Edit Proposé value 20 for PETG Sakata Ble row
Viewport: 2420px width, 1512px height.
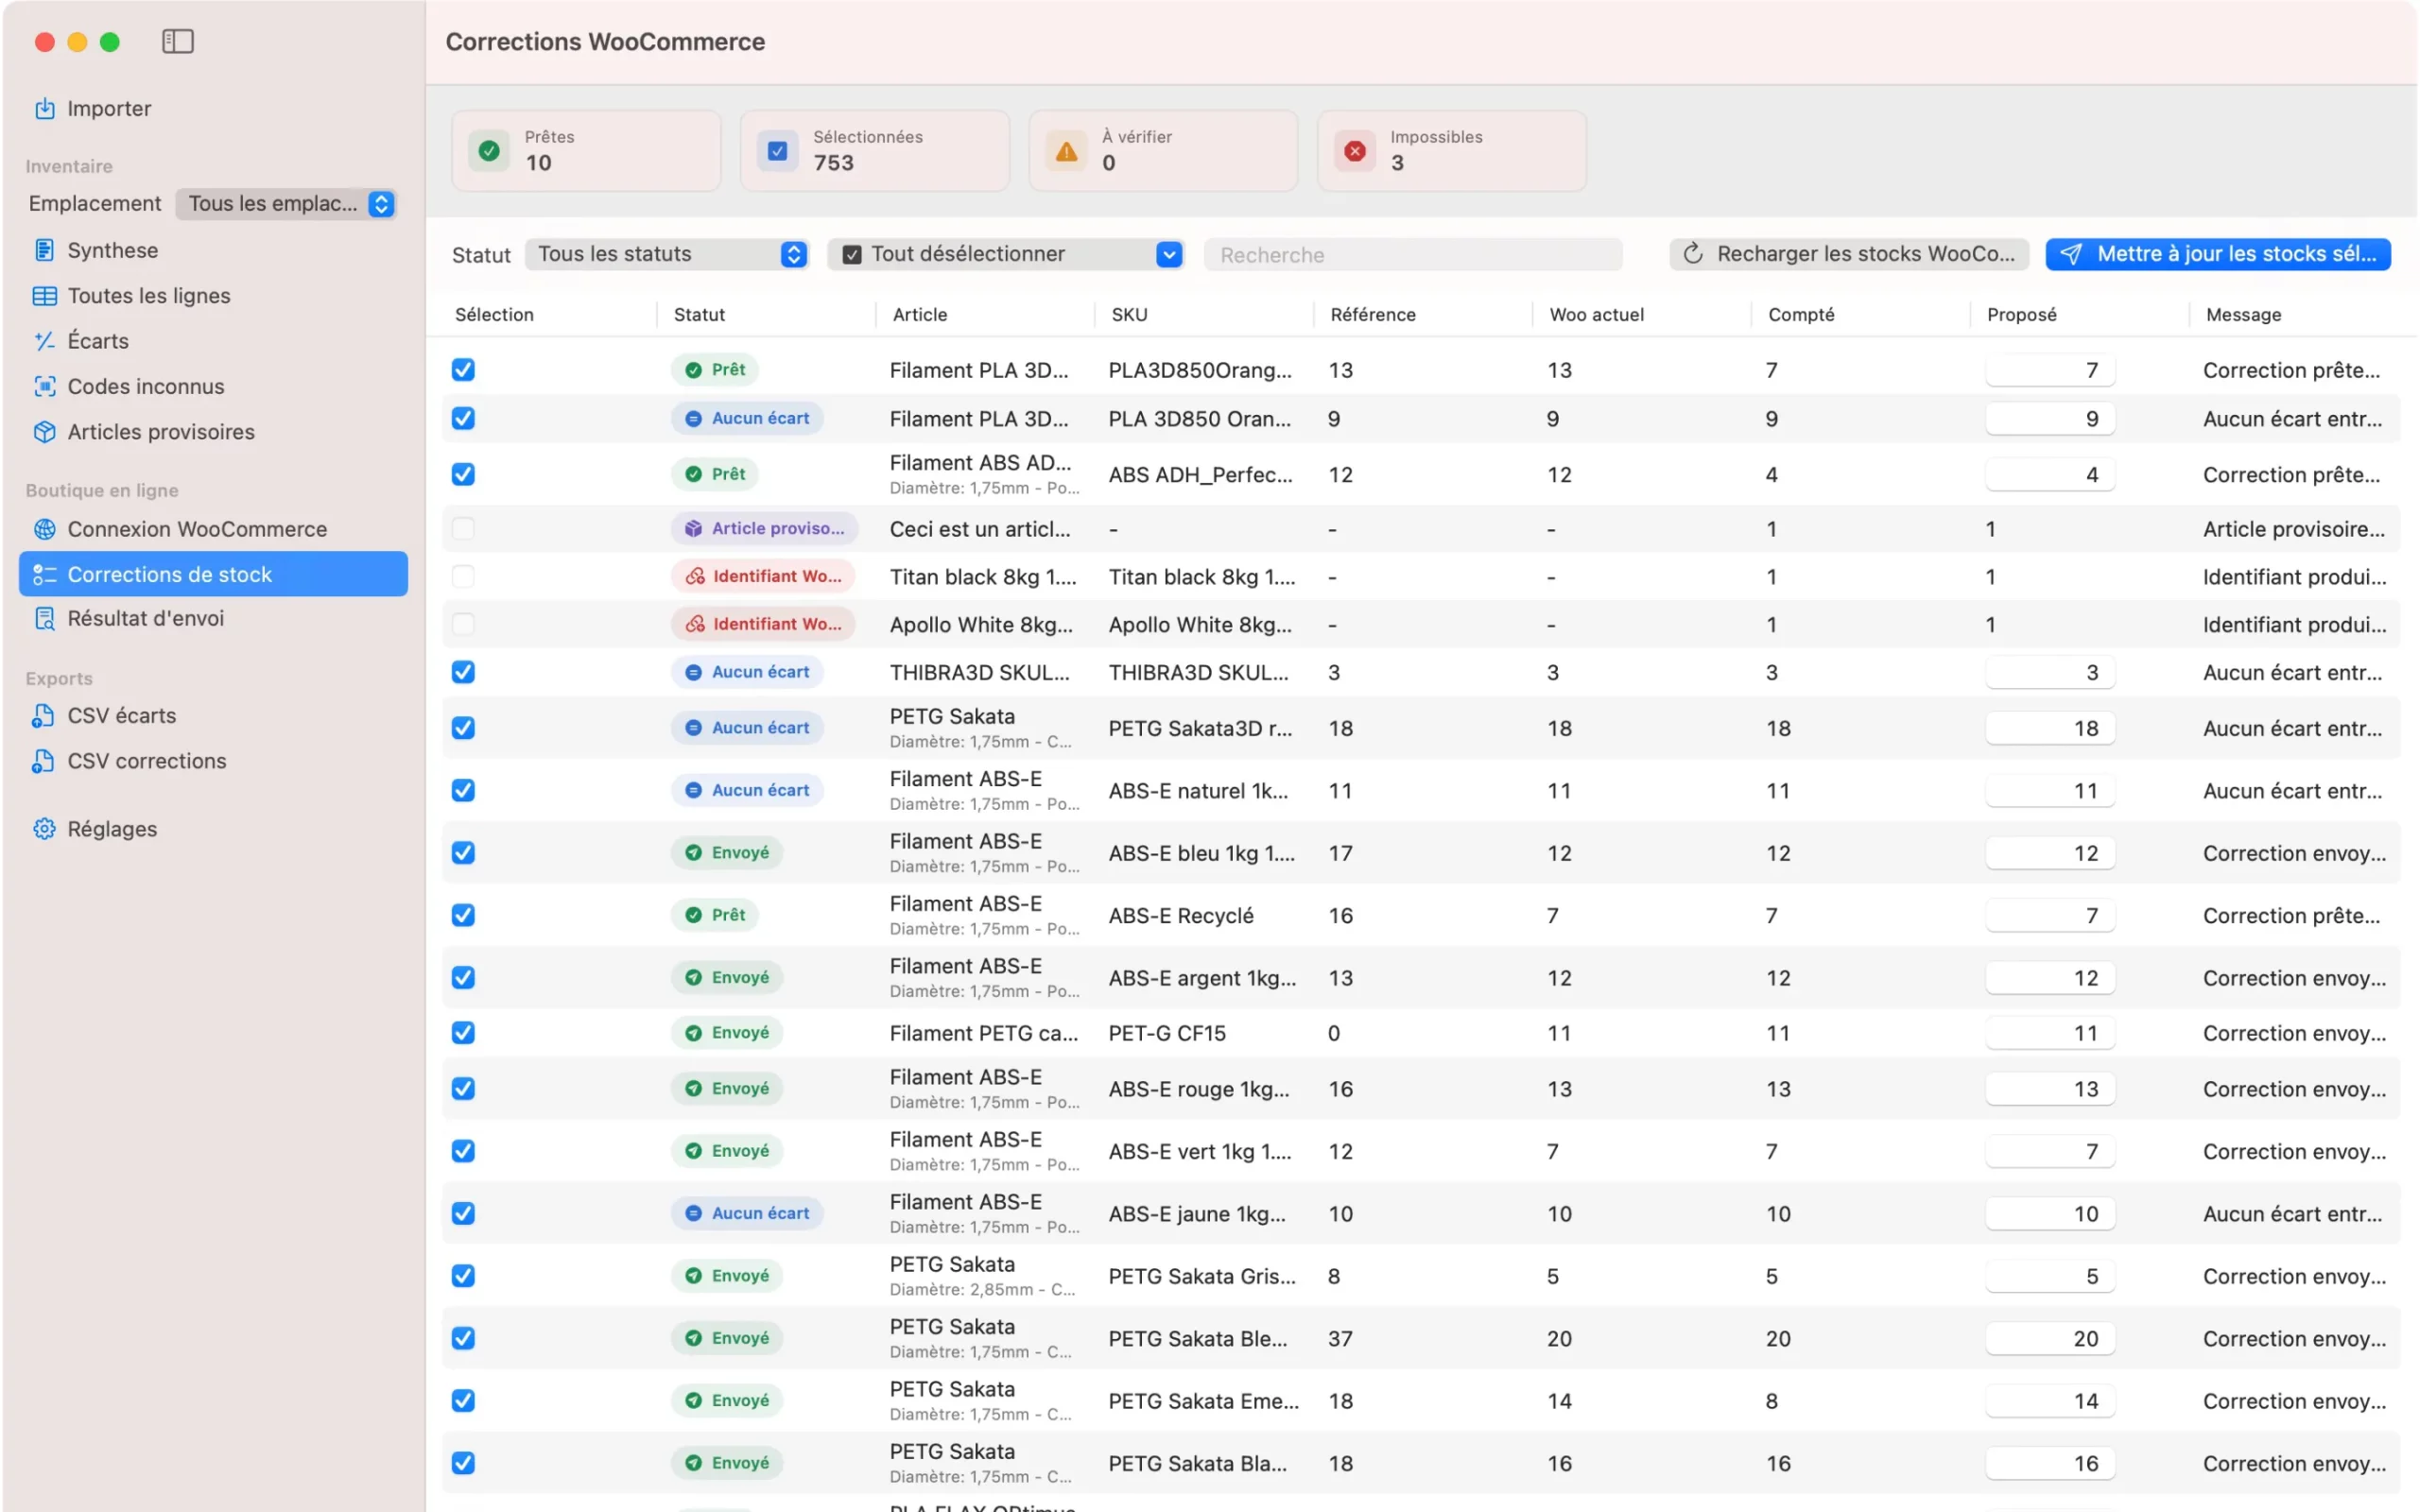[x=2049, y=1338]
